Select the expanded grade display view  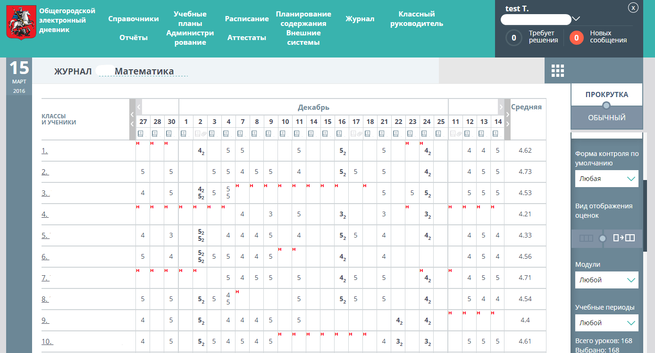click(624, 238)
